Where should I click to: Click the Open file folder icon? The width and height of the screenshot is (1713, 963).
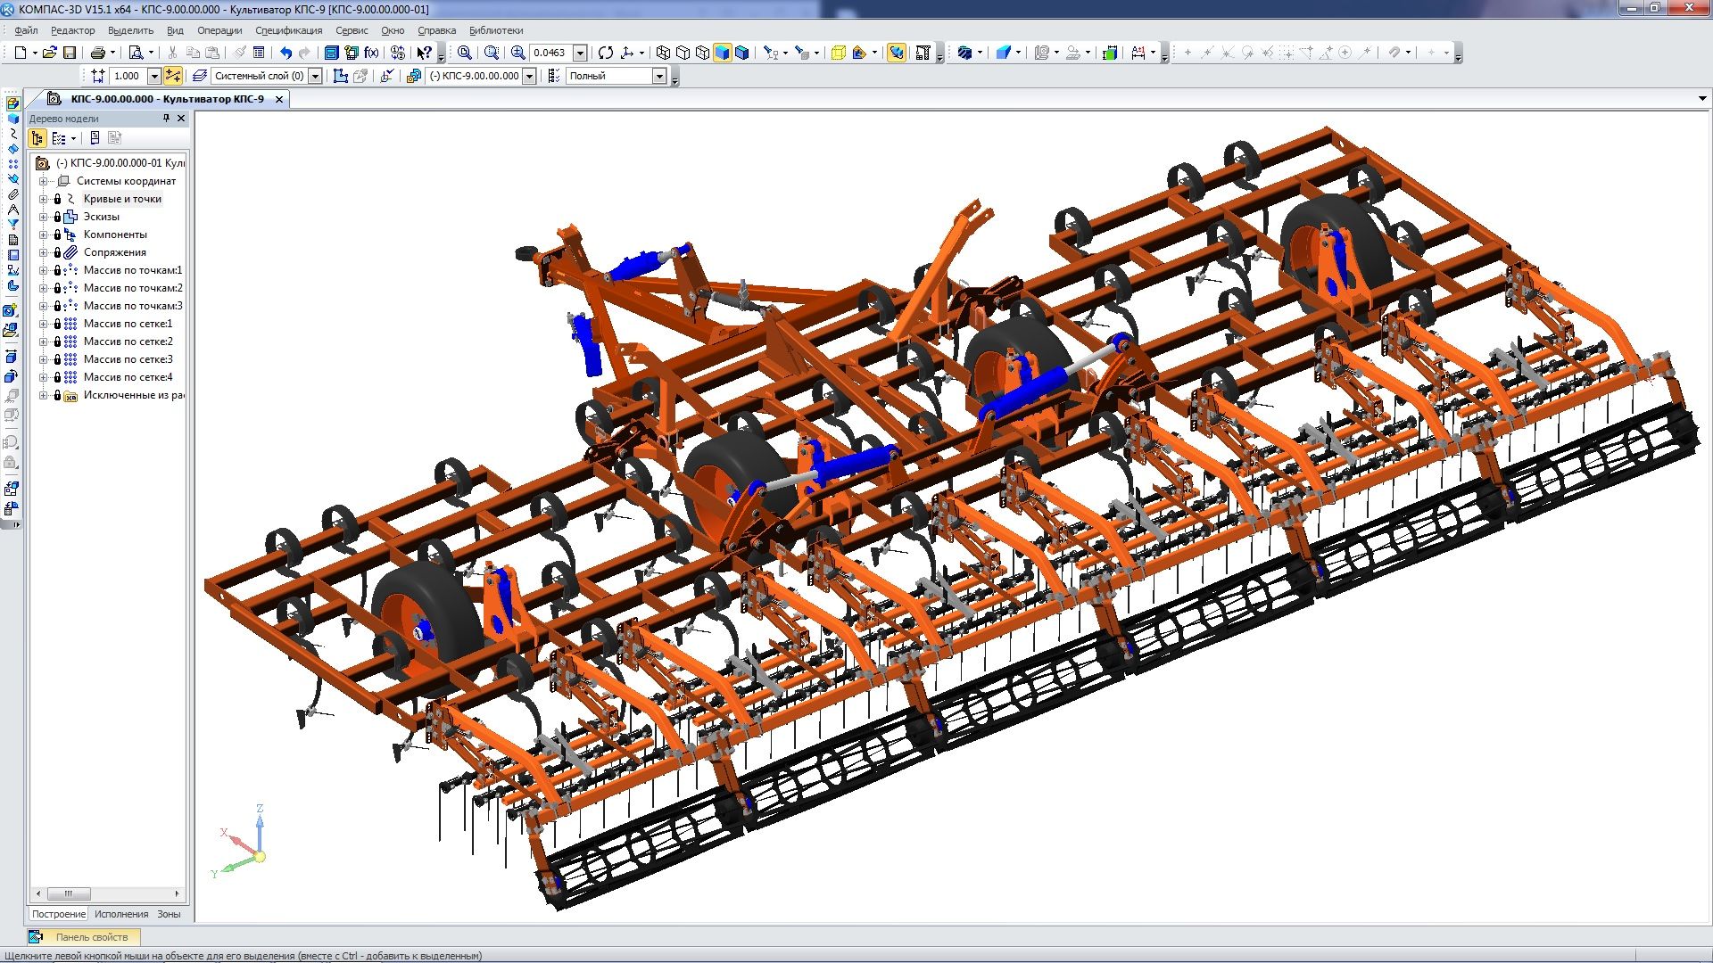coord(50,53)
